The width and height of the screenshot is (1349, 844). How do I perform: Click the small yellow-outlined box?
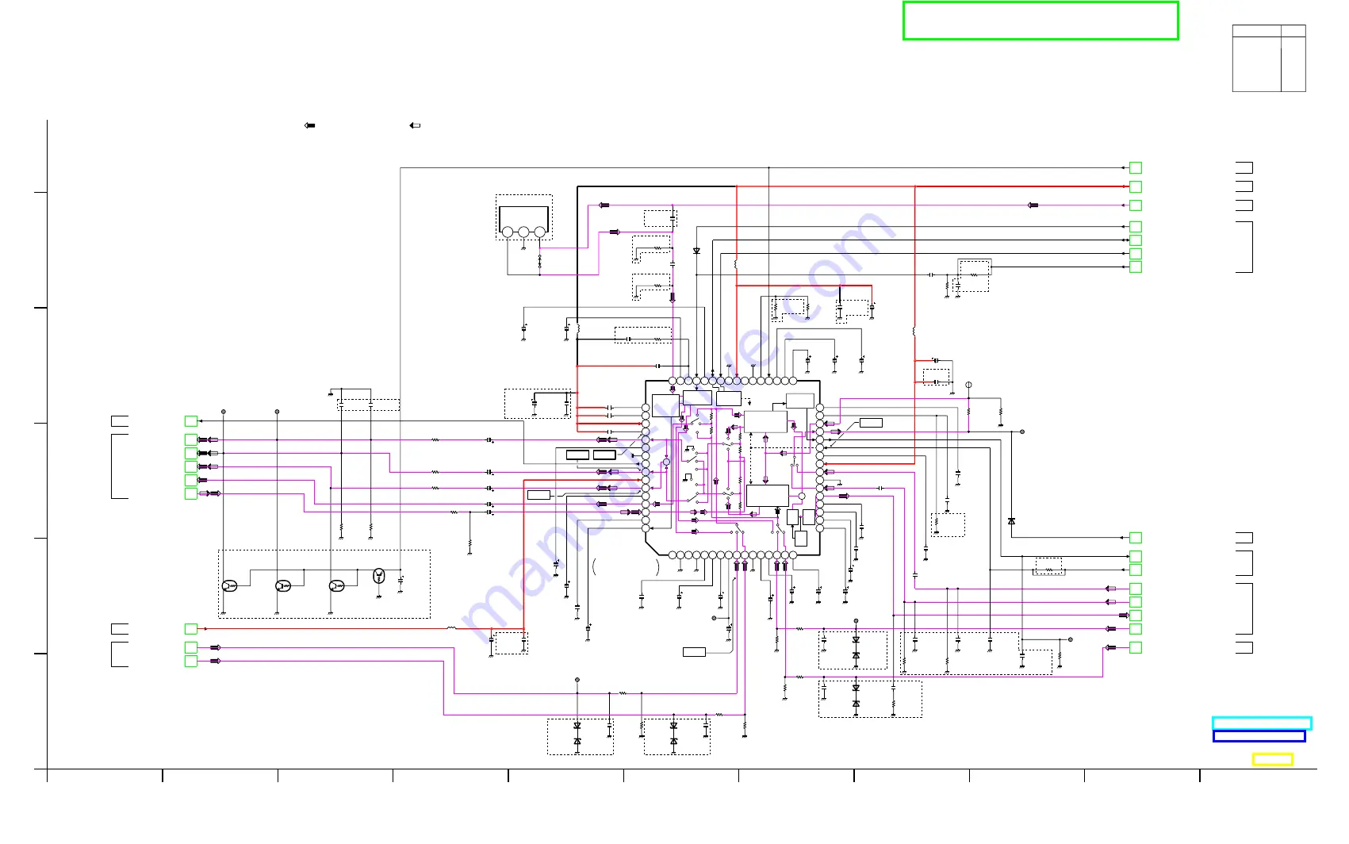(x=1272, y=759)
